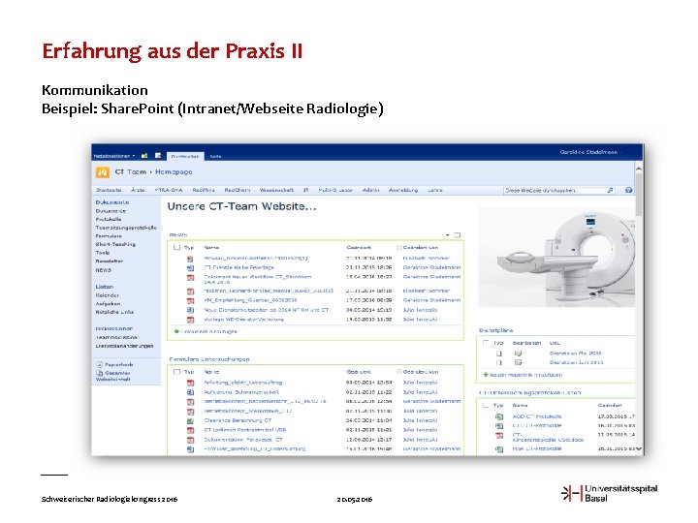Image resolution: width=698 pixels, height=523 pixels.
Task: Click the edit page icon in the ribbon
Action: point(158,156)
